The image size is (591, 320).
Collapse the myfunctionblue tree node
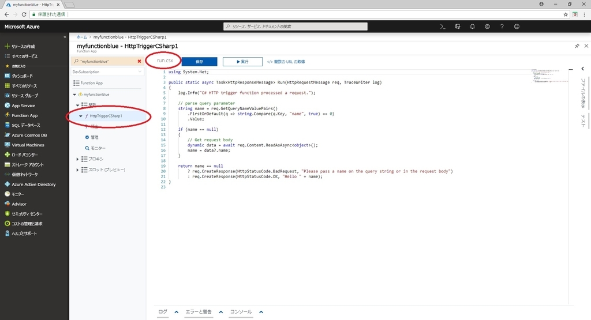(74, 95)
